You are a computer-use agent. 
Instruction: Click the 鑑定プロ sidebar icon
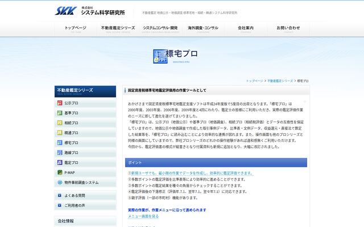click(60, 163)
